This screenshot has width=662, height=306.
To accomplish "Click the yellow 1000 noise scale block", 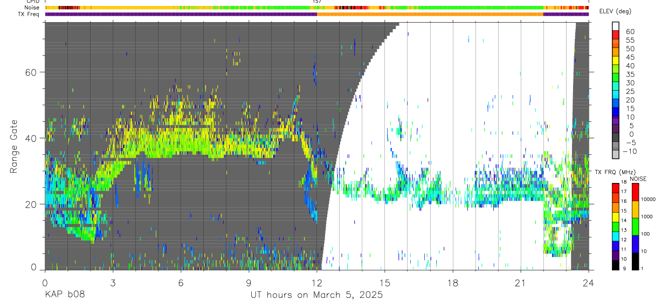I will 635,209.
